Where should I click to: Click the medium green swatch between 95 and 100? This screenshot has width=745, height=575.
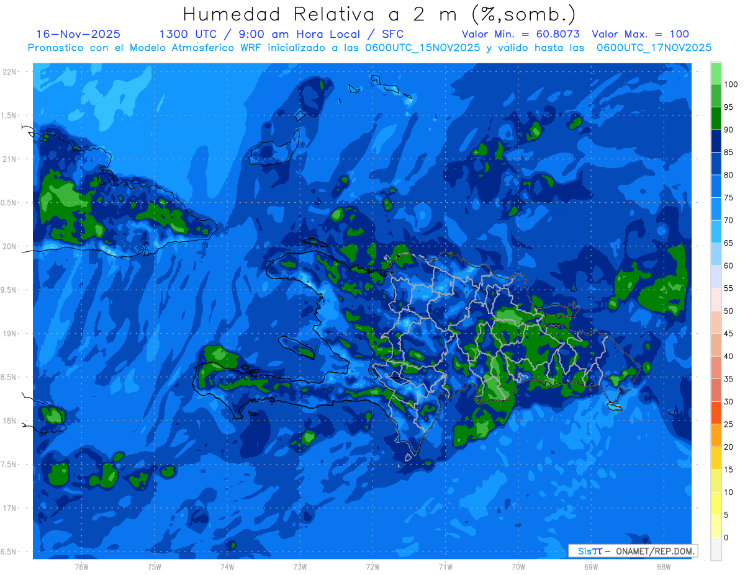coord(716,96)
